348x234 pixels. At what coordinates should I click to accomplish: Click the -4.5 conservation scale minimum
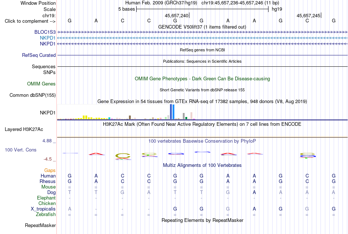pos(48,159)
